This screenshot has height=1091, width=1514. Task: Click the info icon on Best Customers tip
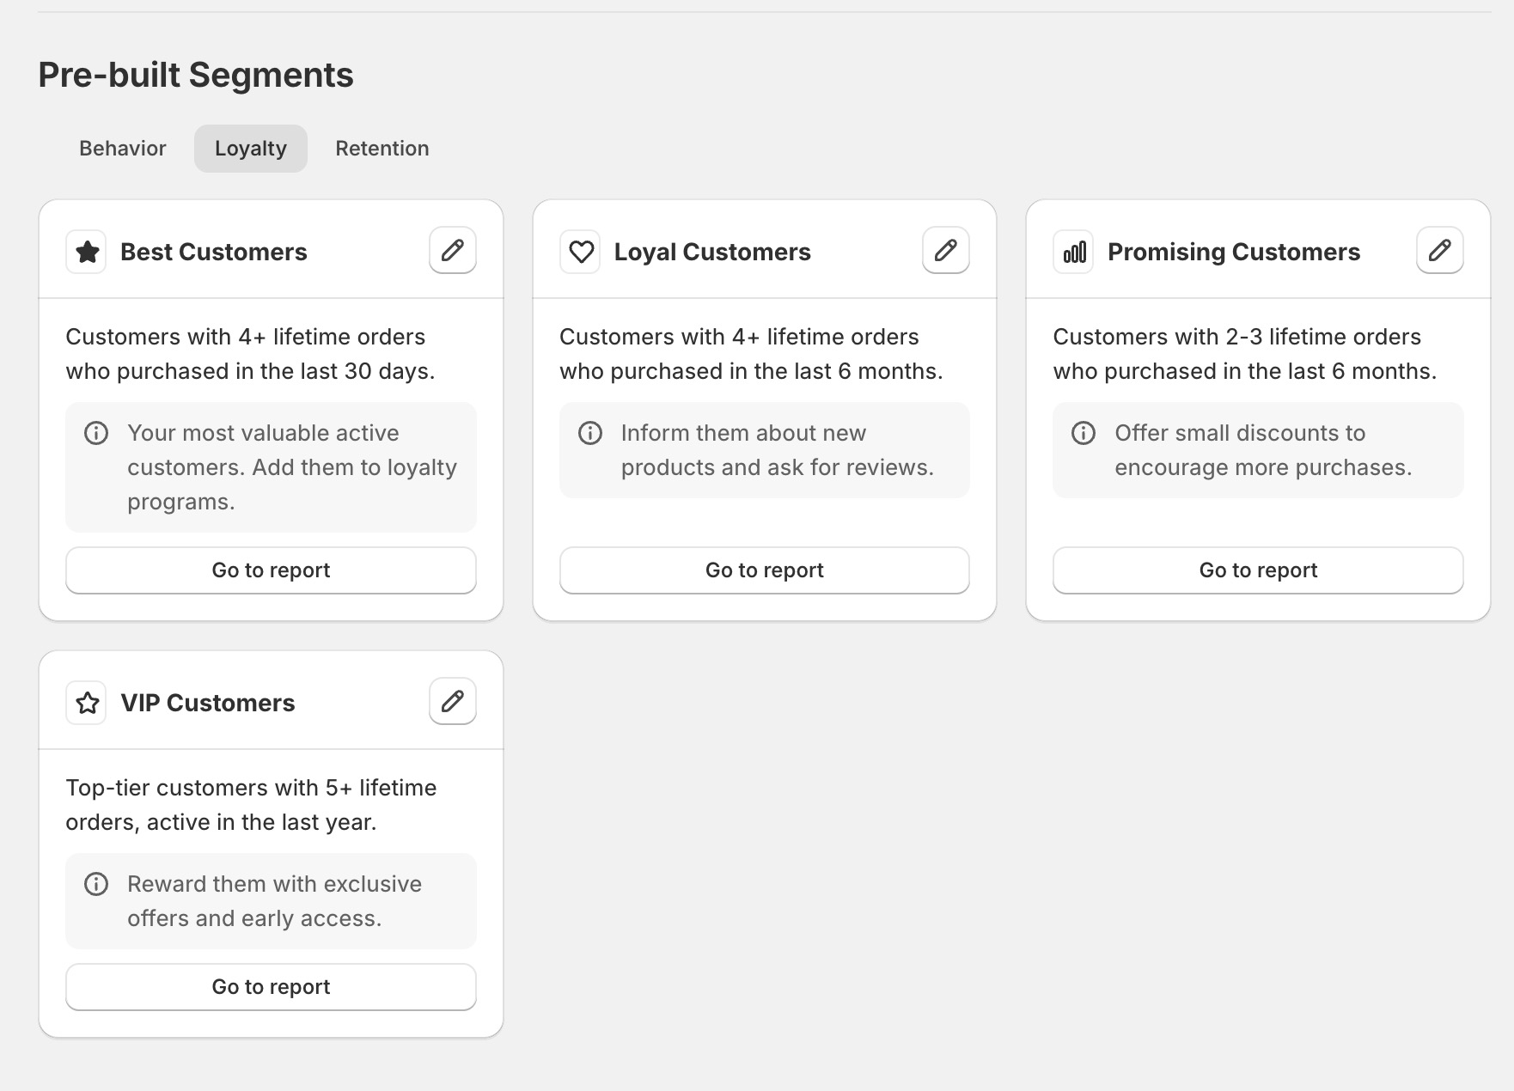click(96, 432)
